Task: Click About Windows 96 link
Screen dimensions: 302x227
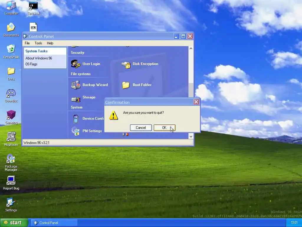Action: pyautogui.click(x=39, y=58)
